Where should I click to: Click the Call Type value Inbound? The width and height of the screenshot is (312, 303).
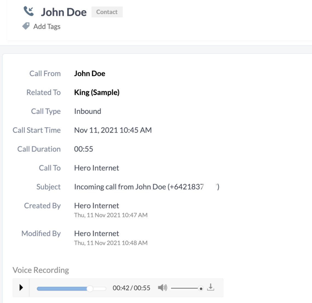click(88, 111)
